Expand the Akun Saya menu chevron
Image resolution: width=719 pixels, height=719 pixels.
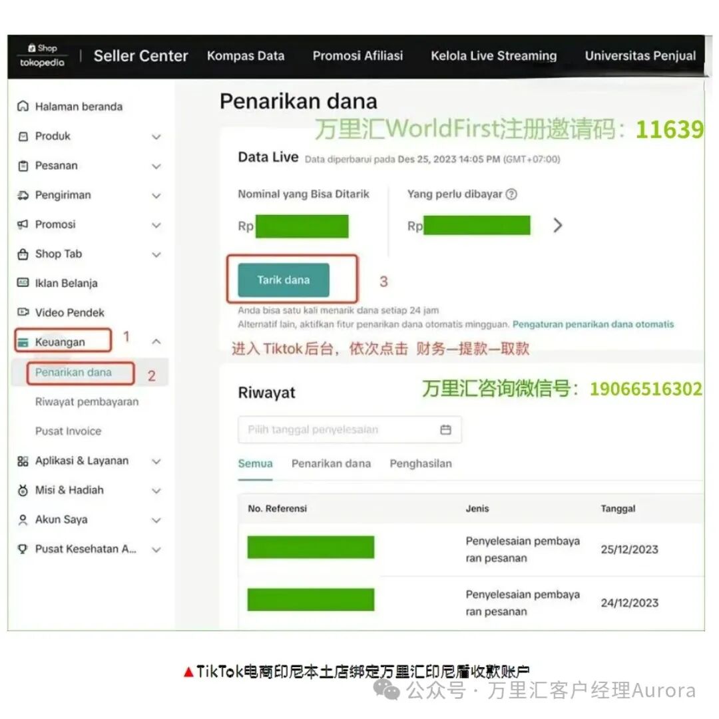(156, 520)
